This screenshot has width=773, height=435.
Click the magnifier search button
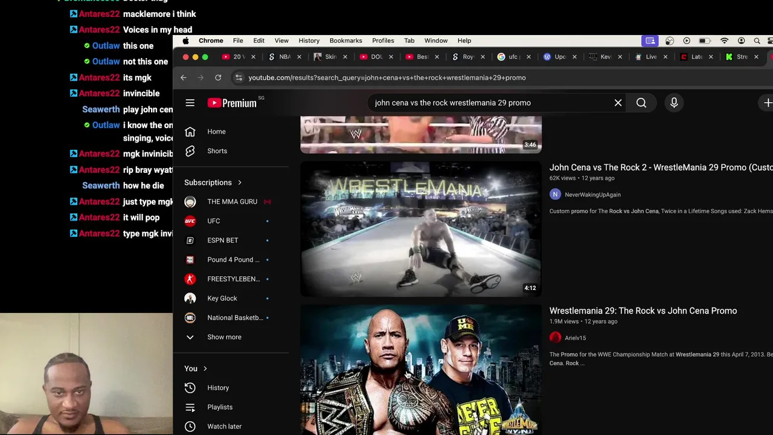tap(641, 103)
